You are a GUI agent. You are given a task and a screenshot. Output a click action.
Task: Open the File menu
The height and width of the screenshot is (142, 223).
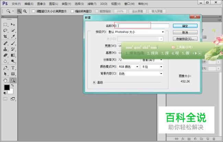(x=16, y=4)
